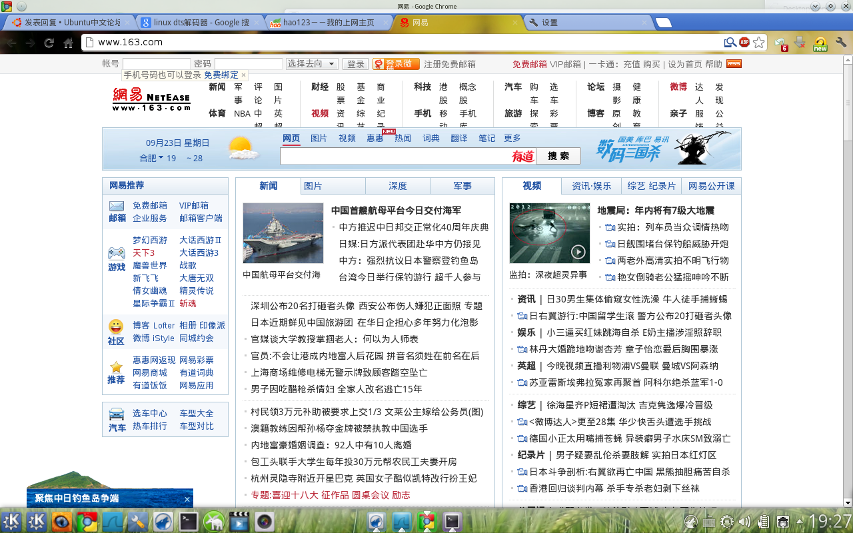Click the 推荐 star icon in sidebar

point(117,366)
